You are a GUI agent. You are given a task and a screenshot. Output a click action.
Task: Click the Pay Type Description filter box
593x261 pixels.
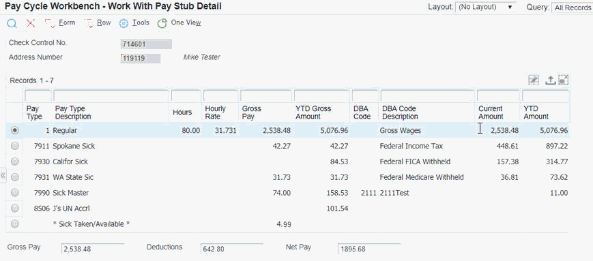tap(111, 95)
